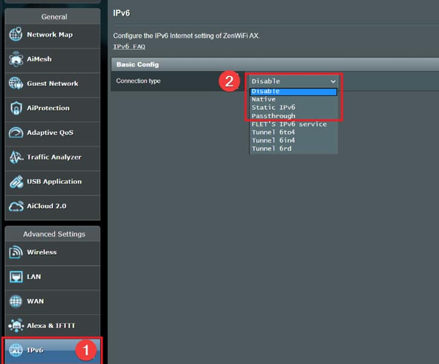Choose Static IPv6 connection type option
Image resolution: width=439 pixels, height=364 pixels.
click(273, 107)
